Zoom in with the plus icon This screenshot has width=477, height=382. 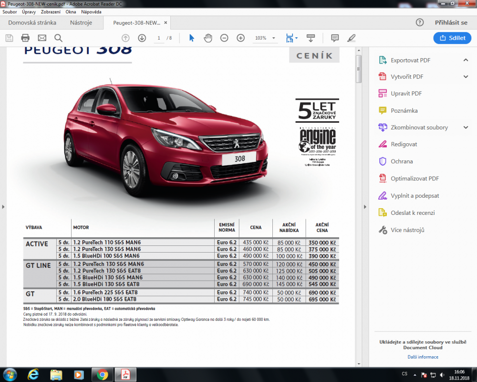pyautogui.click(x=240, y=38)
